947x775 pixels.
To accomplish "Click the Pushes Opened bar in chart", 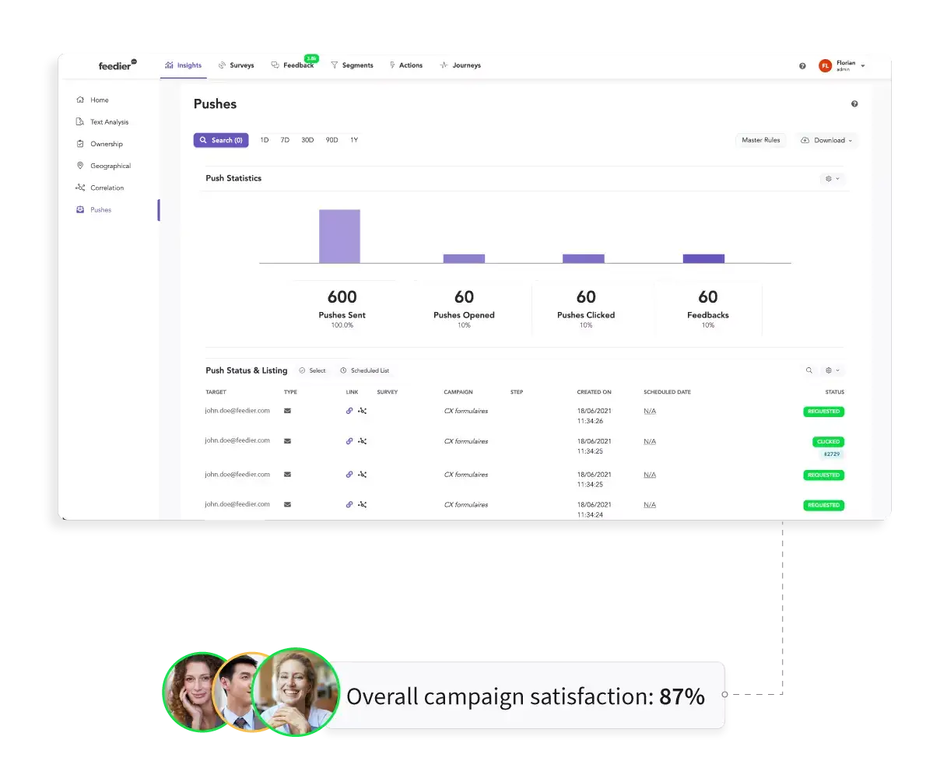I will click(x=464, y=258).
